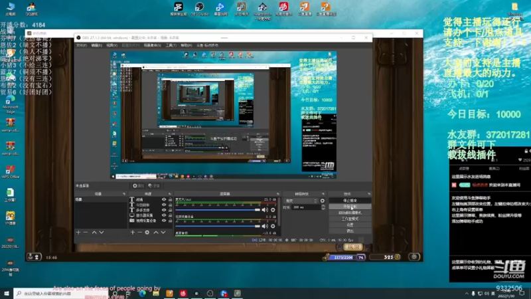Move scene up in scenes panel
This screenshot has width=531, height=299.
(94, 232)
